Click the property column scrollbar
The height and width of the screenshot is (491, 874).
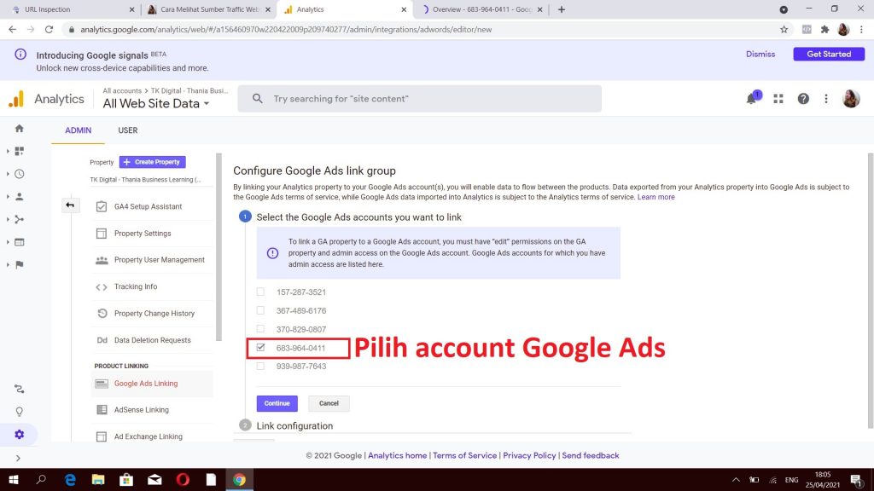[x=219, y=246]
